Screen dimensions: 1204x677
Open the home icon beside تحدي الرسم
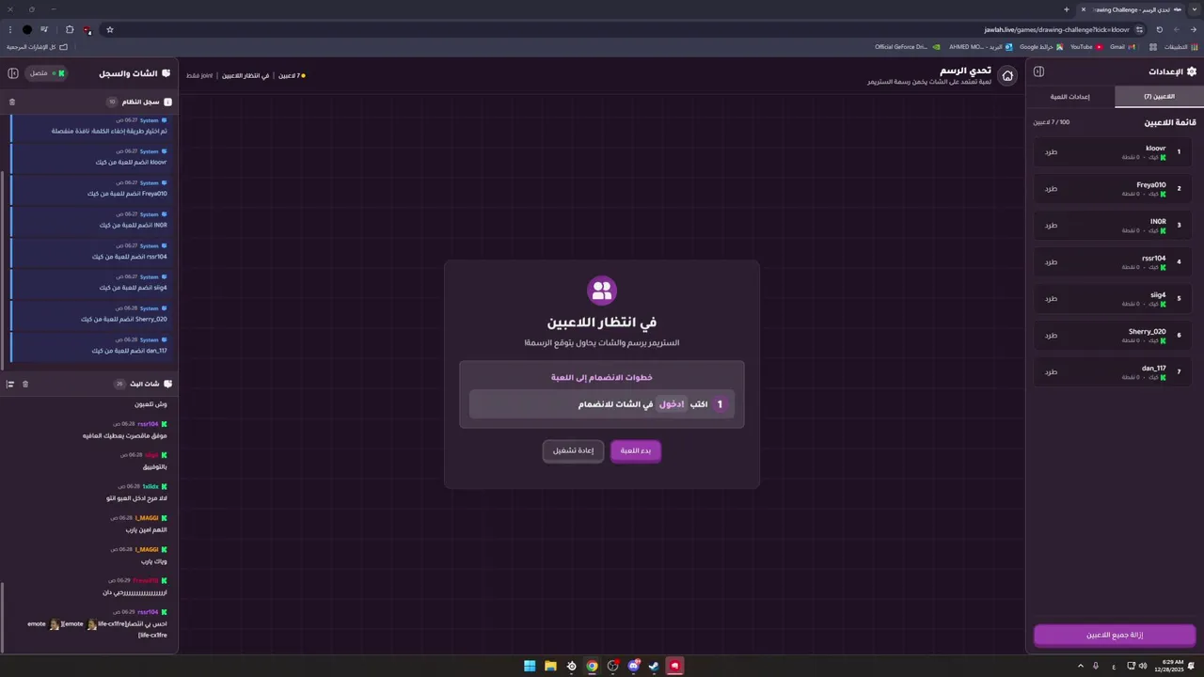click(x=1007, y=75)
